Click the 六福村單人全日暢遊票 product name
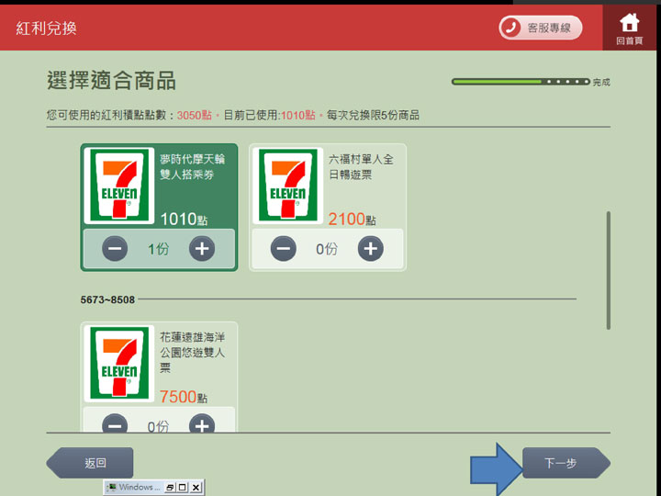This screenshot has height=496, width=661. point(361,166)
